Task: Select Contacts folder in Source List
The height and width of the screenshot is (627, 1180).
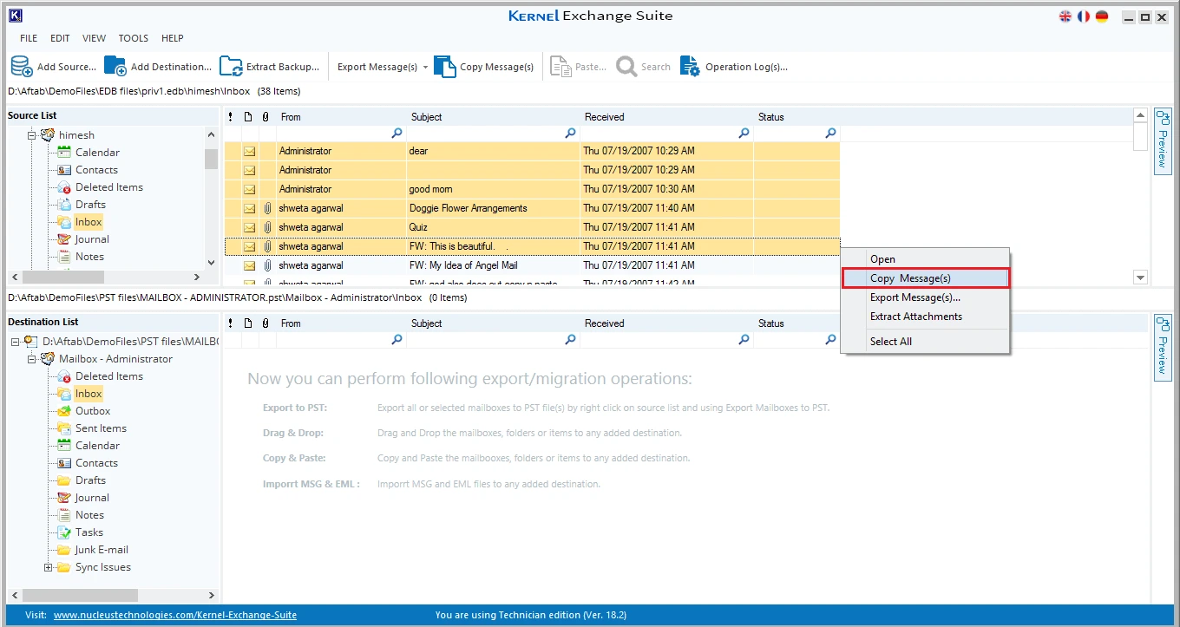Action: (96, 170)
